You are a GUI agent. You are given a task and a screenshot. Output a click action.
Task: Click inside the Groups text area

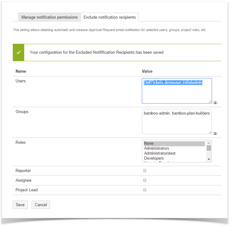pyautogui.click(x=176, y=123)
